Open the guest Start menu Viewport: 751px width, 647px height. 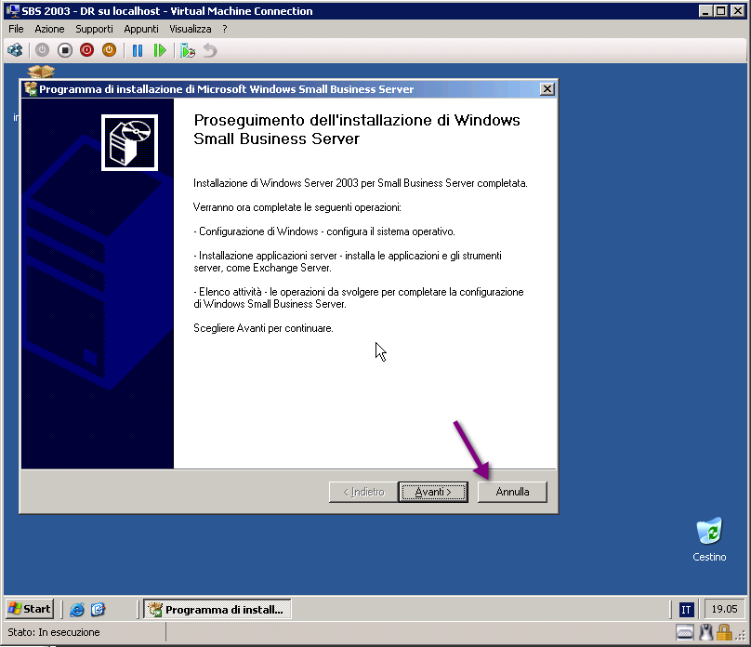pos(30,609)
